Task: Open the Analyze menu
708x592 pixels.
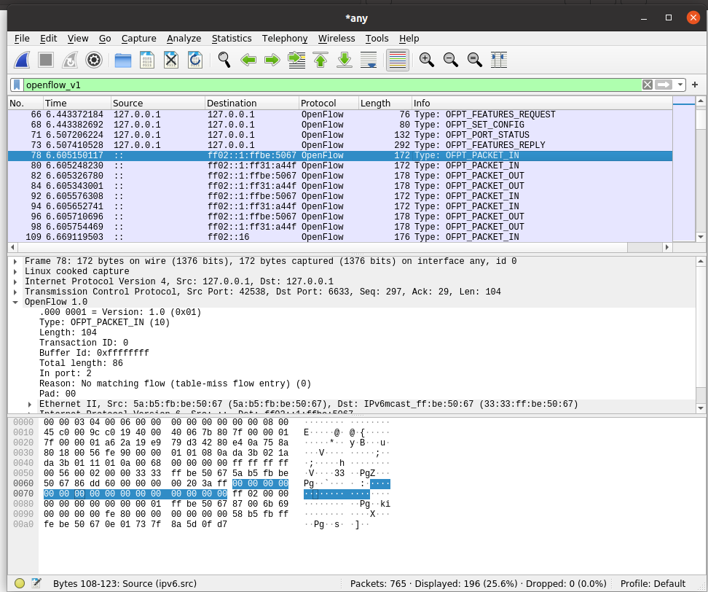Action: (x=184, y=39)
